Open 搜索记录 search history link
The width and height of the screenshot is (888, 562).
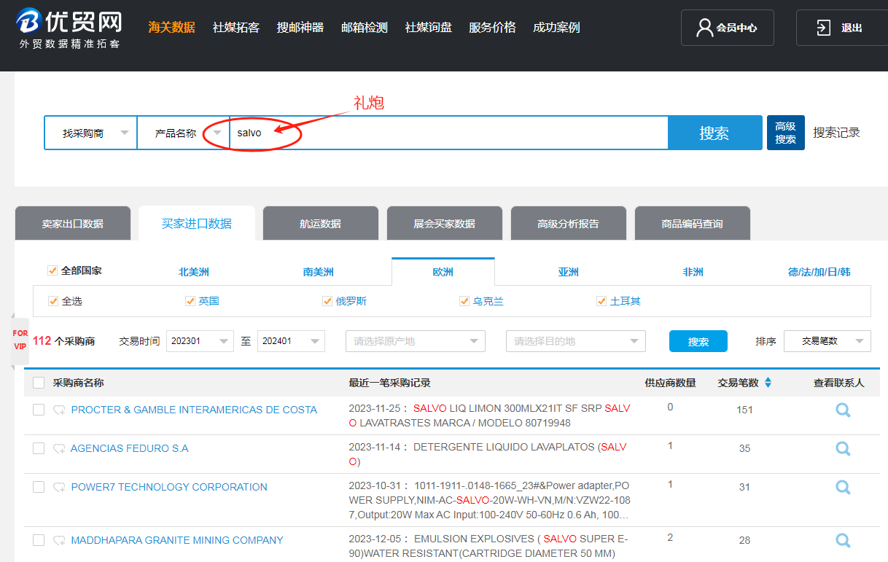coord(837,133)
